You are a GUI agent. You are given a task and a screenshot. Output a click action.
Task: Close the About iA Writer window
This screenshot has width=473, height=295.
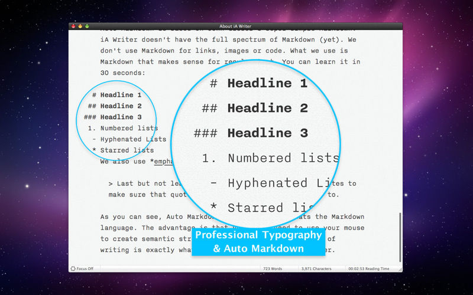(73, 26)
